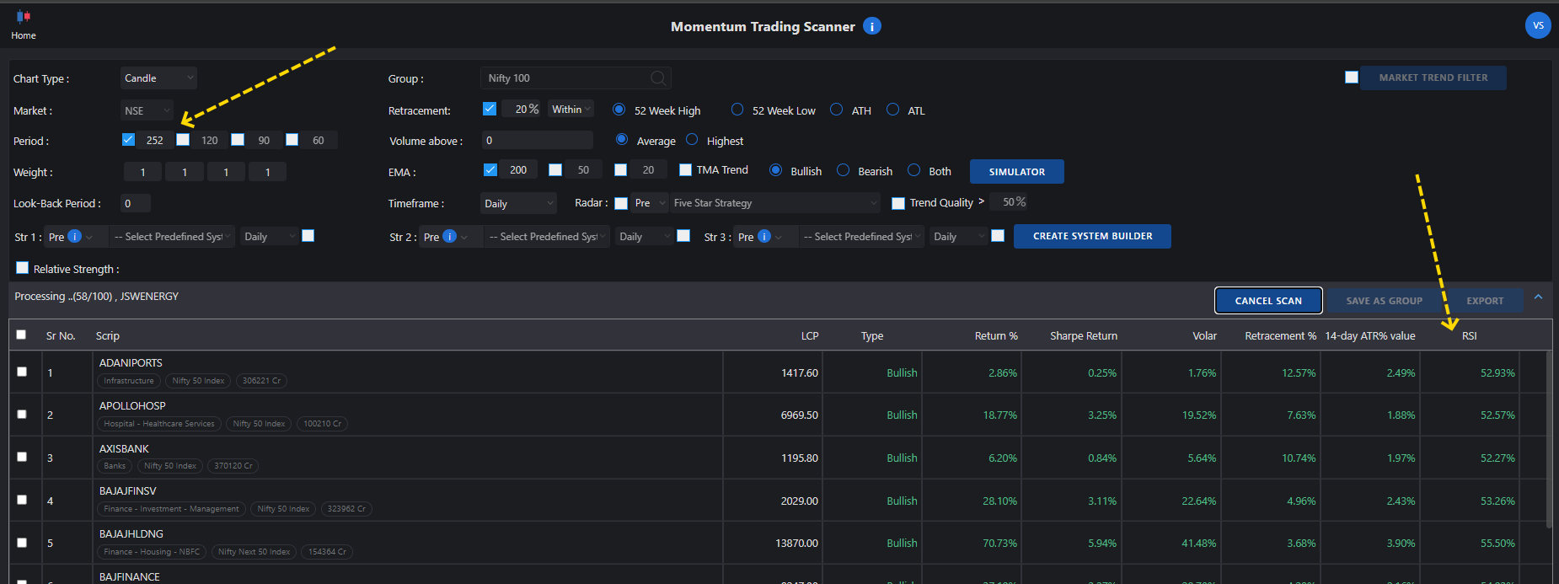
Task: Enable Trend Quality checkbox
Action: coord(898,203)
